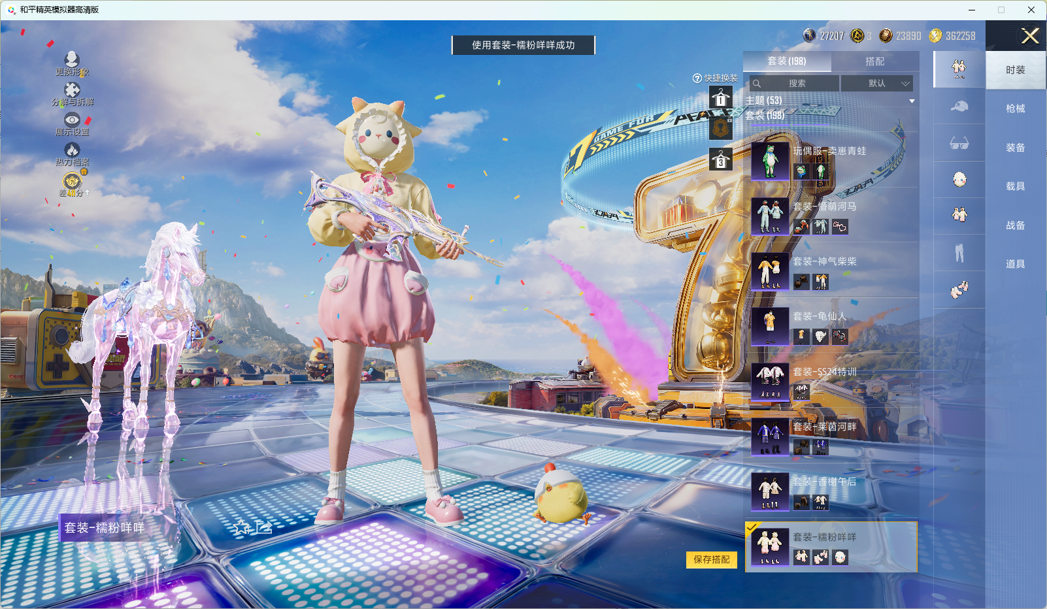Select the glasses category icon

(959, 143)
